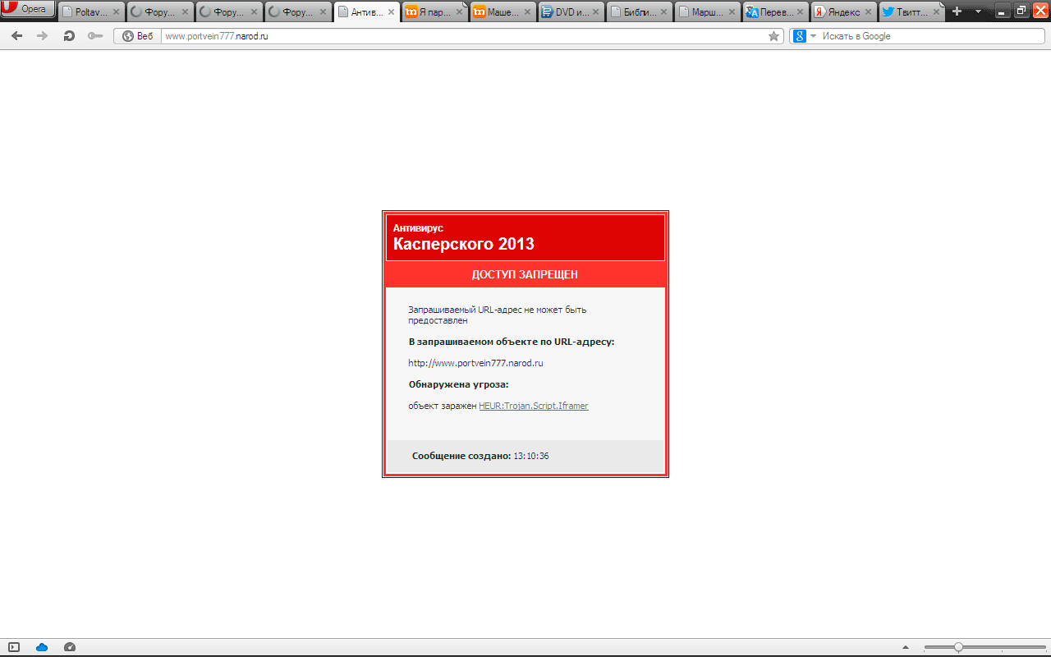Click the blocked URL text http://www.portvein777.narod.ru
Screen dimensions: 1051x657
pyautogui.click(x=476, y=363)
